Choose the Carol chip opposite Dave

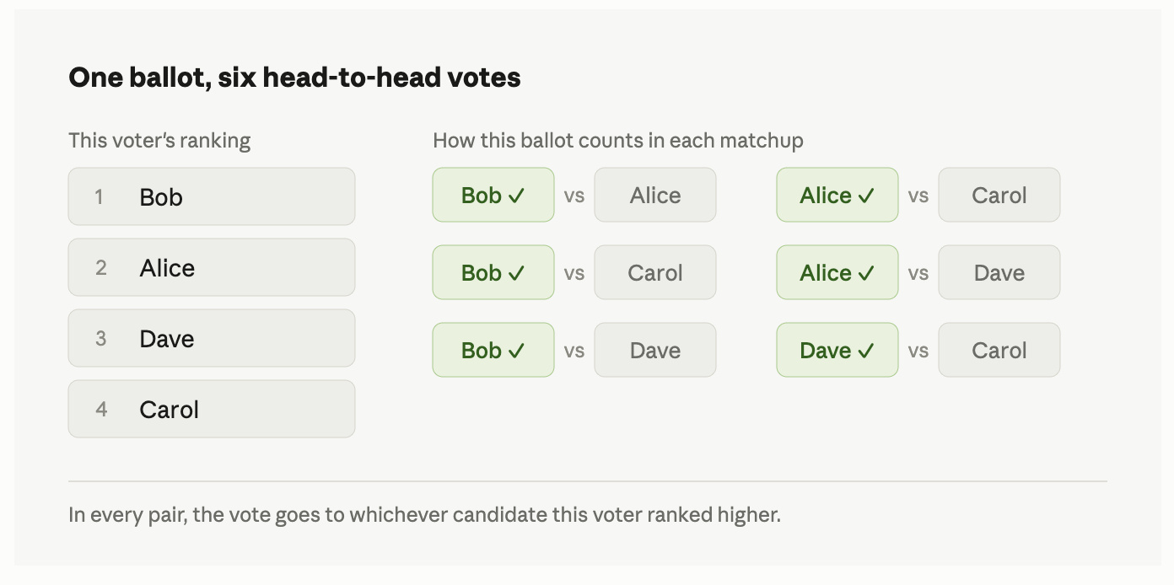(x=999, y=350)
